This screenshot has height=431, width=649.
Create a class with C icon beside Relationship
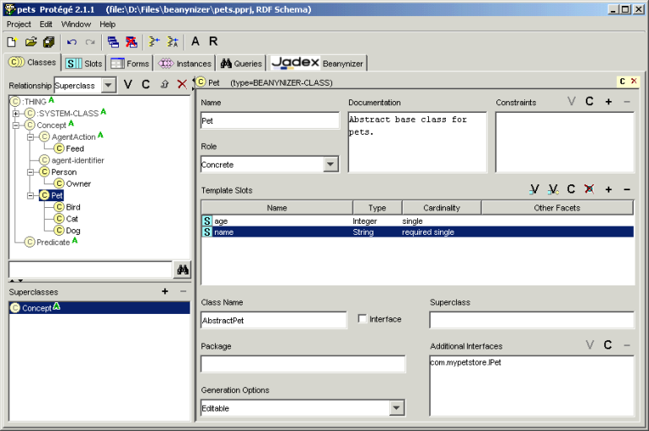coord(146,85)
